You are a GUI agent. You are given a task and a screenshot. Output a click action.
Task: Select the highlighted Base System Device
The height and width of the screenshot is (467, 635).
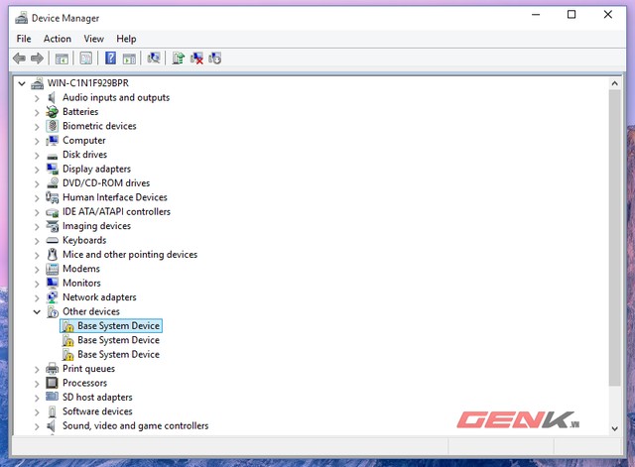click(x=118, y=326)
